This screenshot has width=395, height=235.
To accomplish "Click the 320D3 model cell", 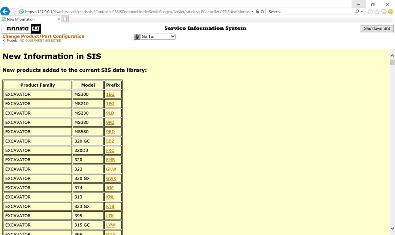I will pos(88,150).
